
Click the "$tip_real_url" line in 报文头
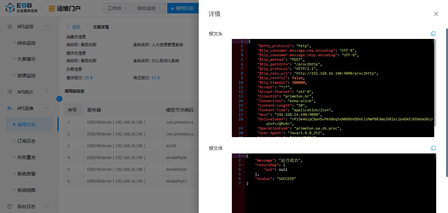click(x=318, y=74)
